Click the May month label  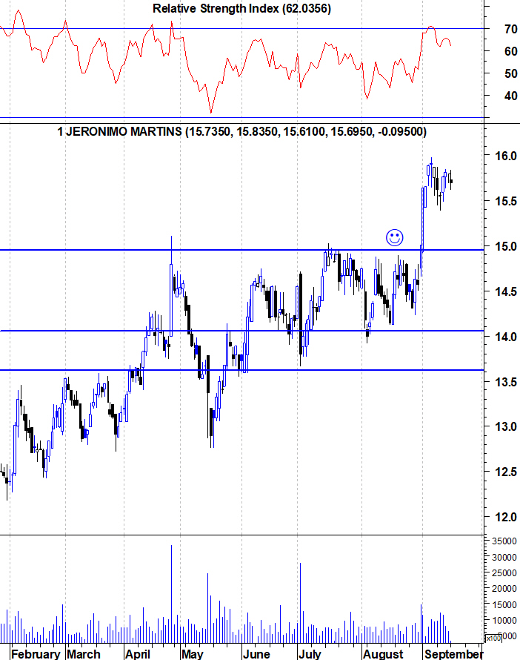pyautogui.click(x=192, y=653)
